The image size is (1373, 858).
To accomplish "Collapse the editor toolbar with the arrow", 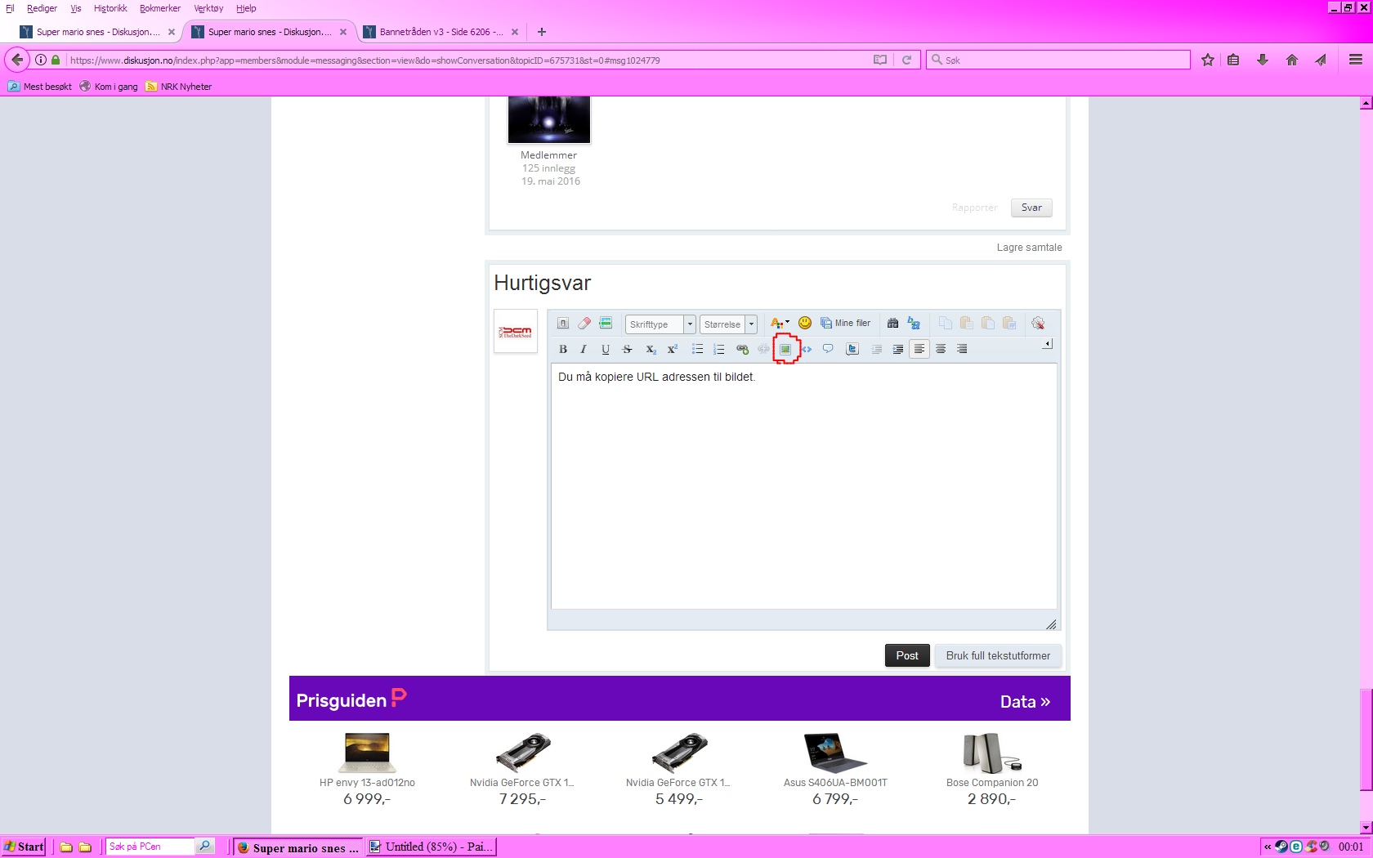I will point(1048,344).
